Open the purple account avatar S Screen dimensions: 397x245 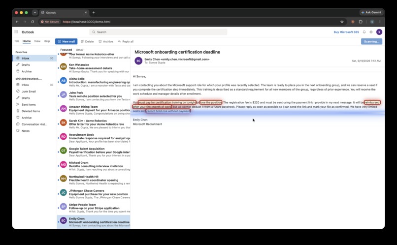379,32
